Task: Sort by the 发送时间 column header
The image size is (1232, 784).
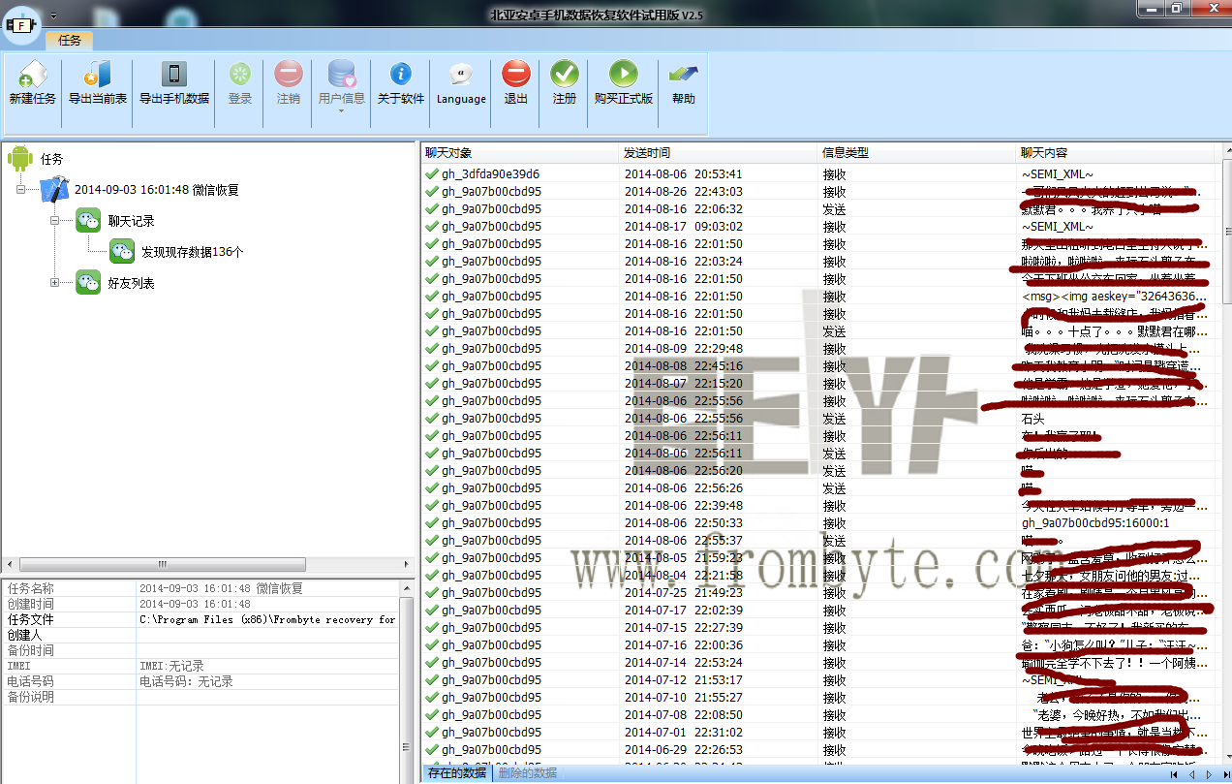Action: tap(720, 153)
